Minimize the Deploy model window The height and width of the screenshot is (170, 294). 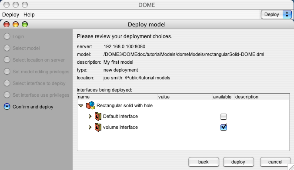coord(16,24)
